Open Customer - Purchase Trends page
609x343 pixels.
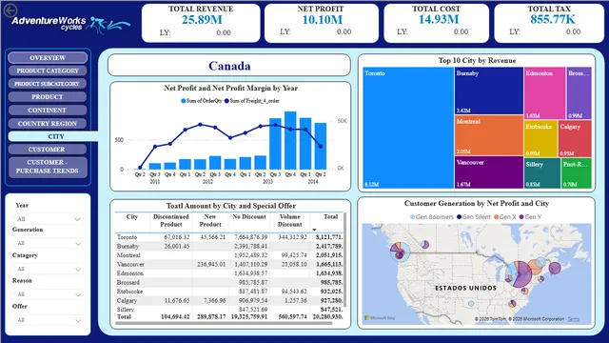click(x=48, y=167)
